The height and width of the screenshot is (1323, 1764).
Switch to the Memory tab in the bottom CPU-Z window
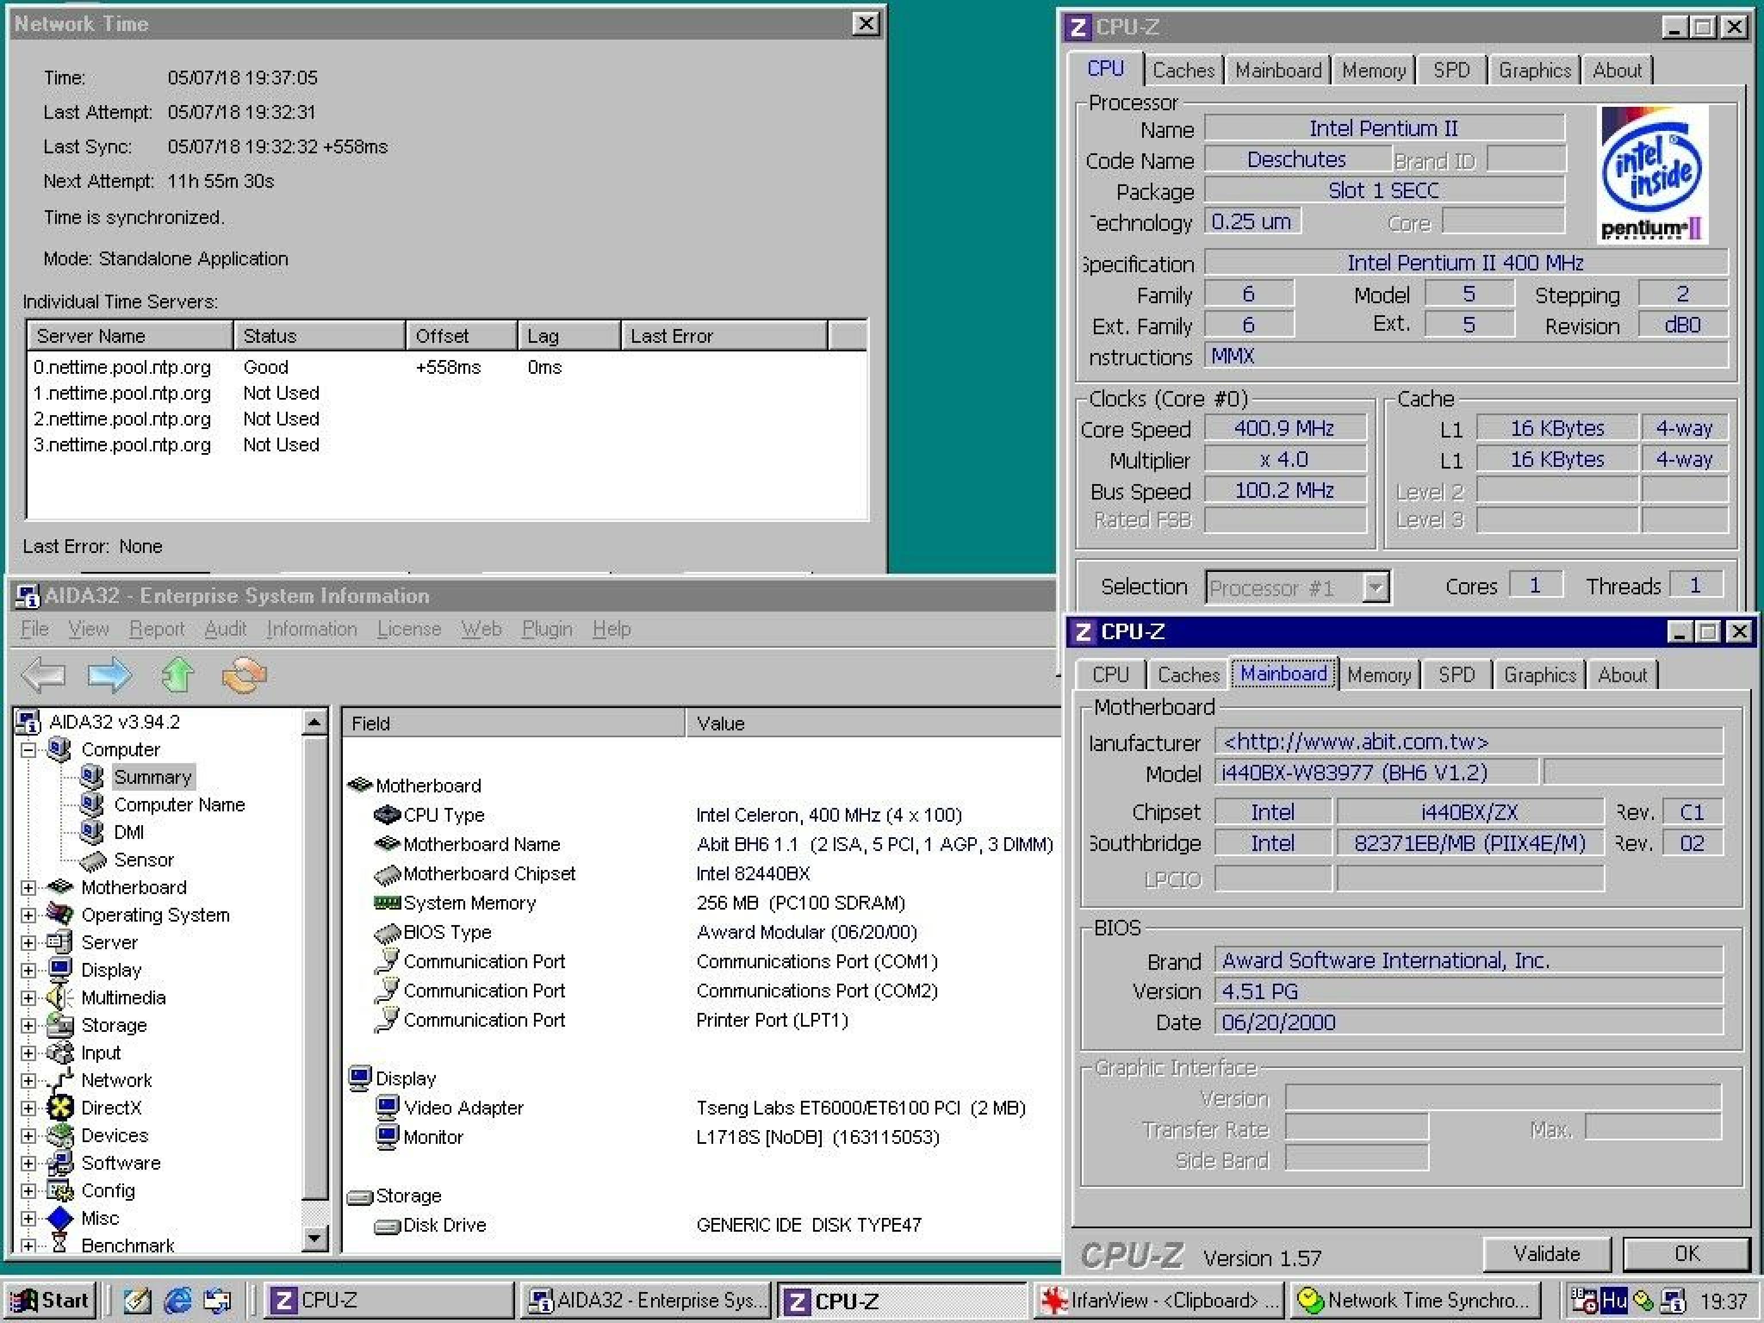coord(1379,675)
